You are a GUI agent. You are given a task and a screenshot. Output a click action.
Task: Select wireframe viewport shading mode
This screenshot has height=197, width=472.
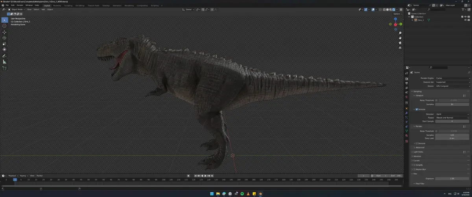click(384, 9)
